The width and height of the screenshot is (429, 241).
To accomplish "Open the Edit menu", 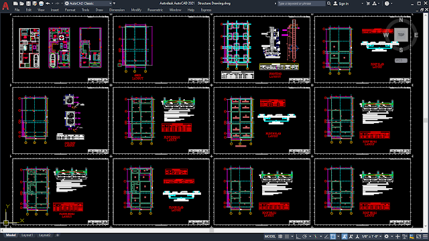I will pyautogui.click(x=29, y=10).
